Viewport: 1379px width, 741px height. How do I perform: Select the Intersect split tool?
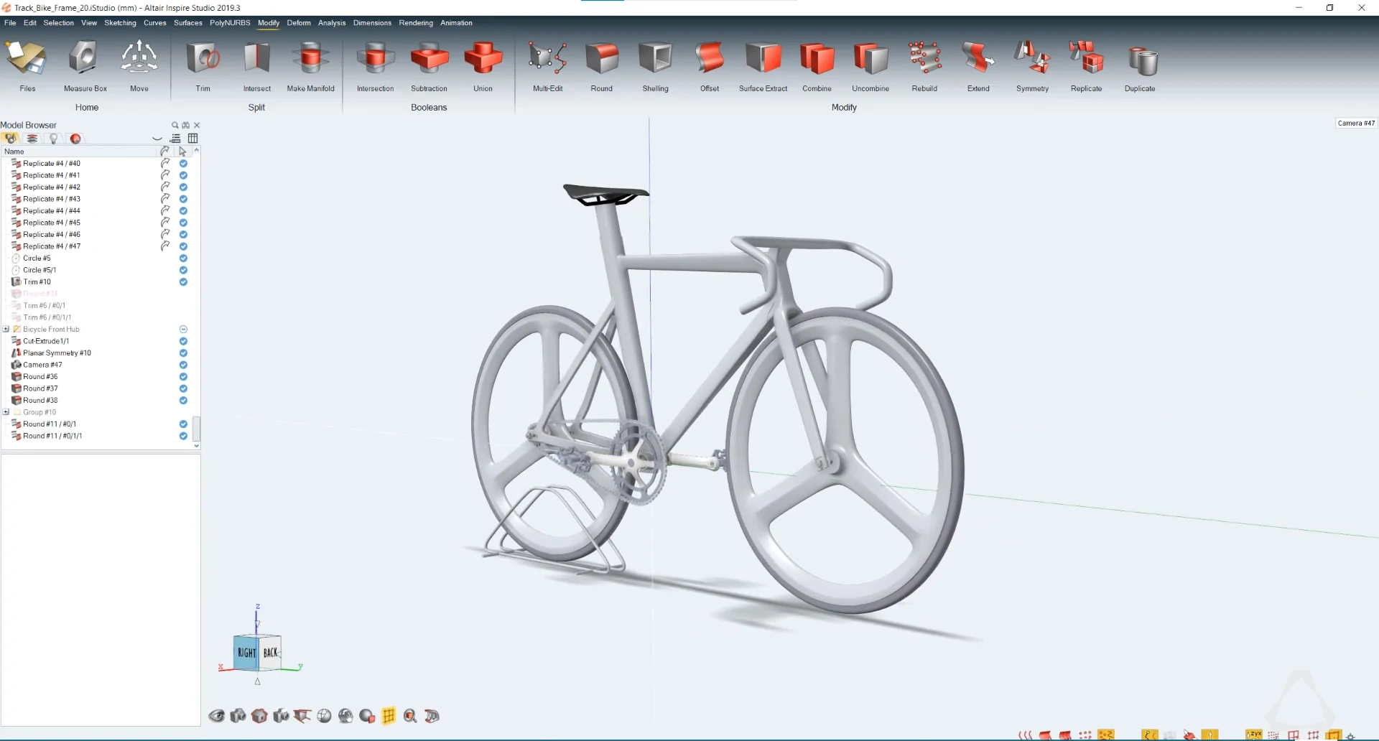click(256, 66)
